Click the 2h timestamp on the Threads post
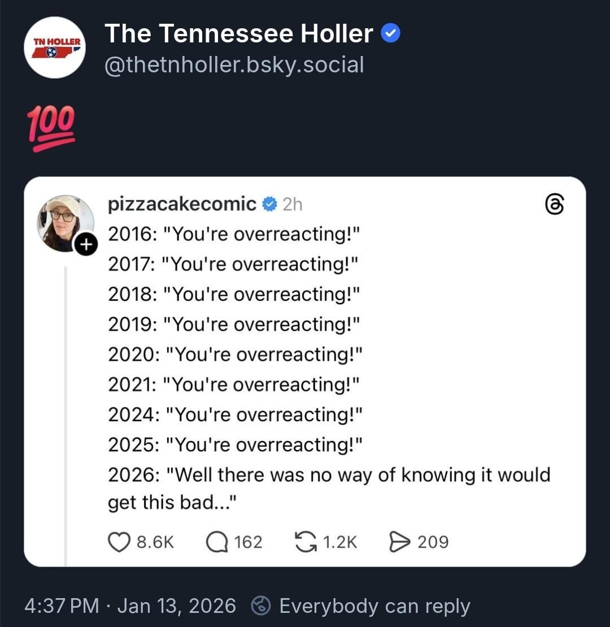 pyautogui.click(x=292, y=204)
